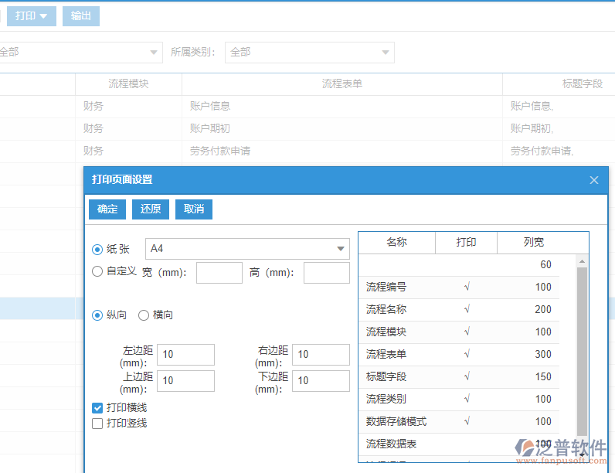Enable the 打印竖线 checkbox
This screenshot has width=615, height=473.
pos(97,424)
